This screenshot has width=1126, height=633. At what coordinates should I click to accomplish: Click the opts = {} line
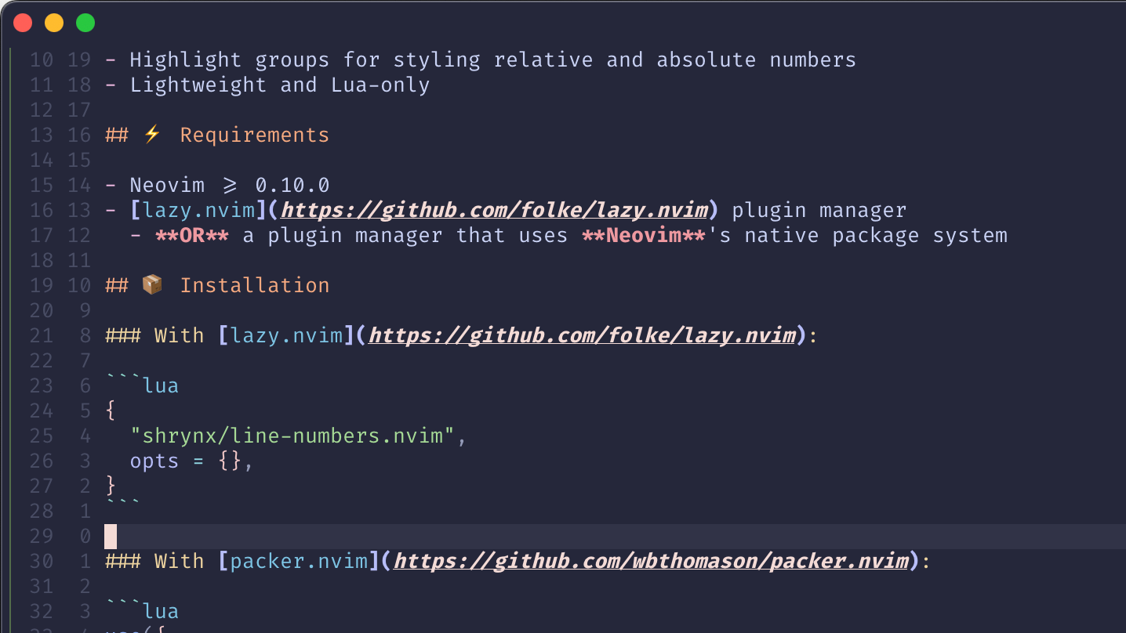192,461
